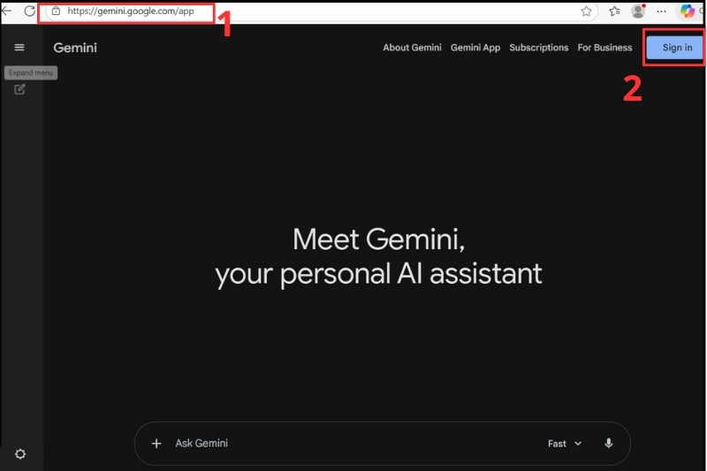Open the browser favorites list icon

[614, 11]
